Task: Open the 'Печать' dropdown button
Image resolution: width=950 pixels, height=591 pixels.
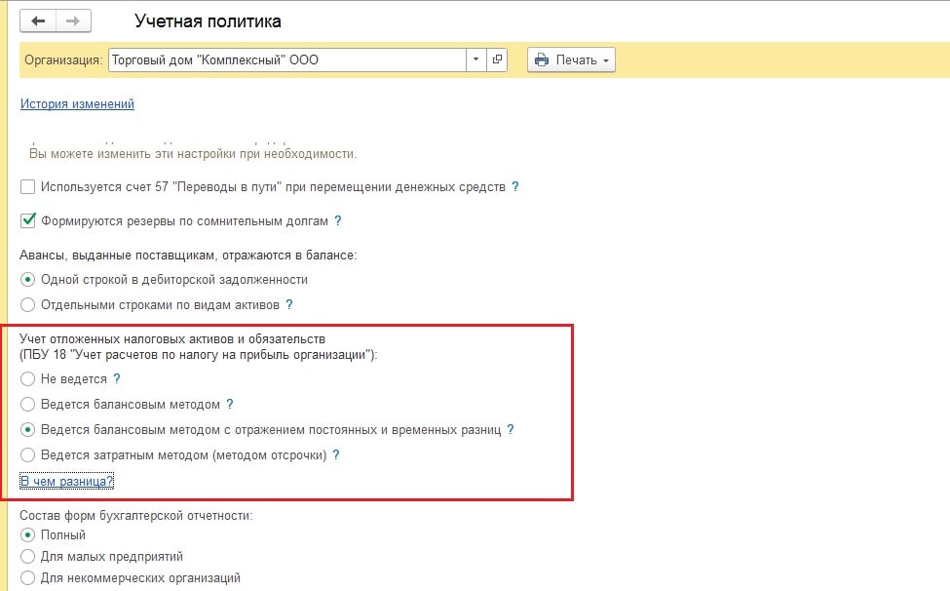Action: 571,59
